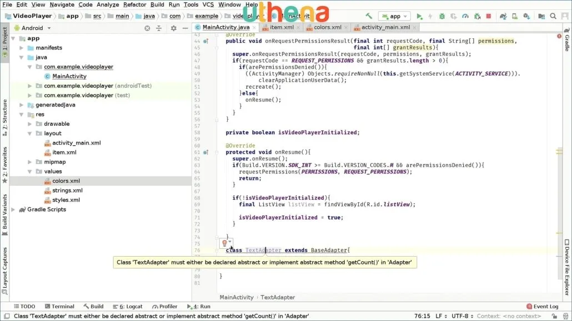Click 76:15 cursor position in status bar
Image resolution: width=572 pixels, height=321 pixels.
tap(422, 316)
